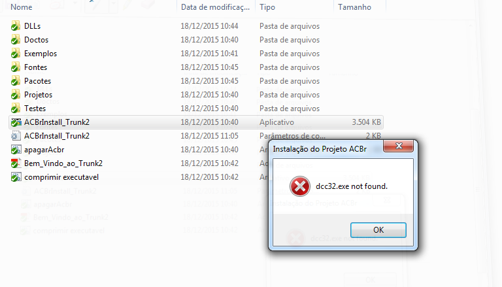Confirm the error dialog with OK

click(378, 230)
